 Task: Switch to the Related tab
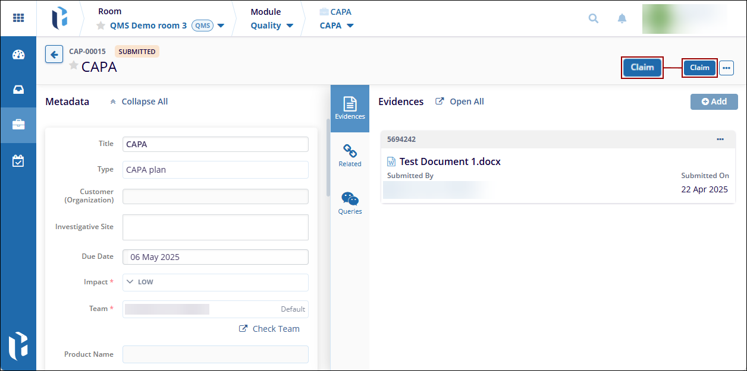coord(350,156)
